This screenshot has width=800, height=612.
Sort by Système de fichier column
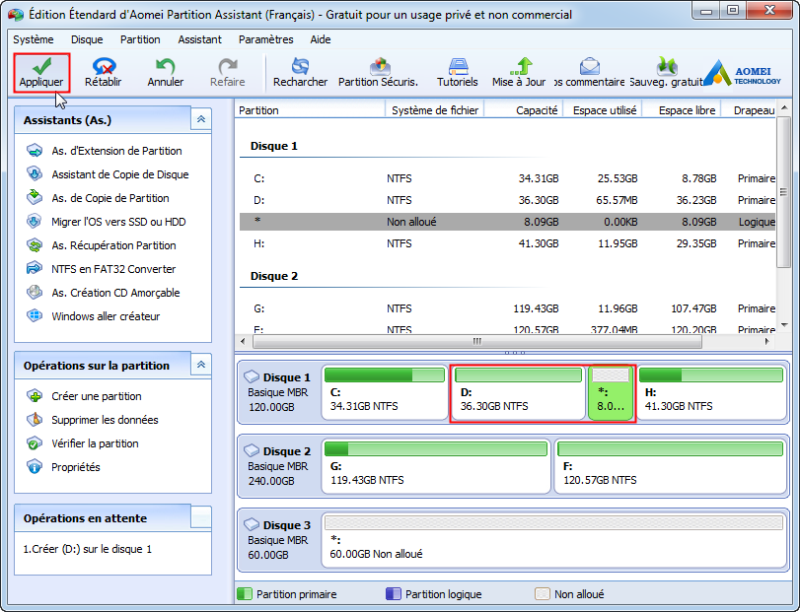[435, 110]
